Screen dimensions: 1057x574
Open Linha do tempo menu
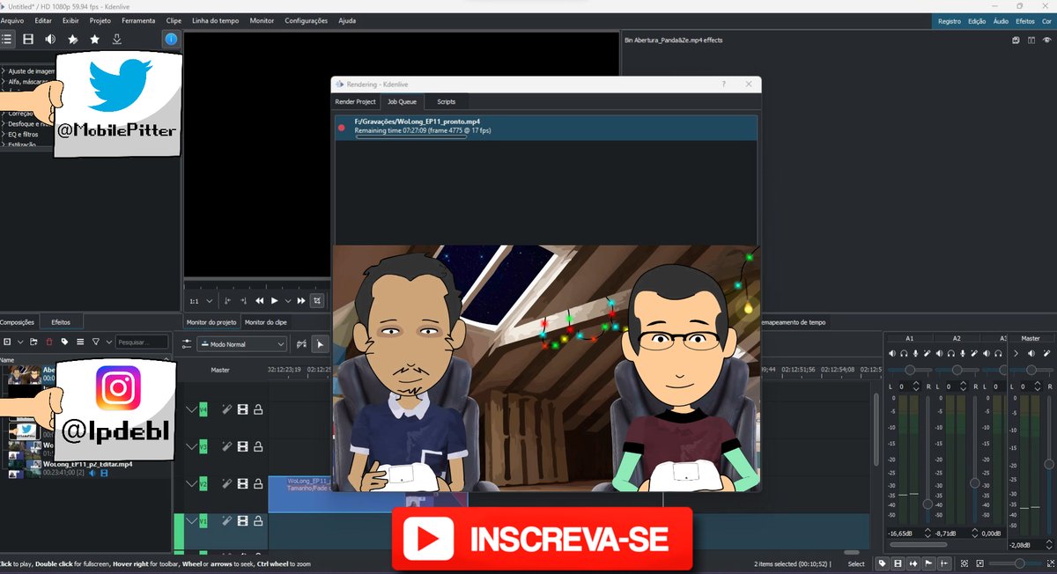216,20
